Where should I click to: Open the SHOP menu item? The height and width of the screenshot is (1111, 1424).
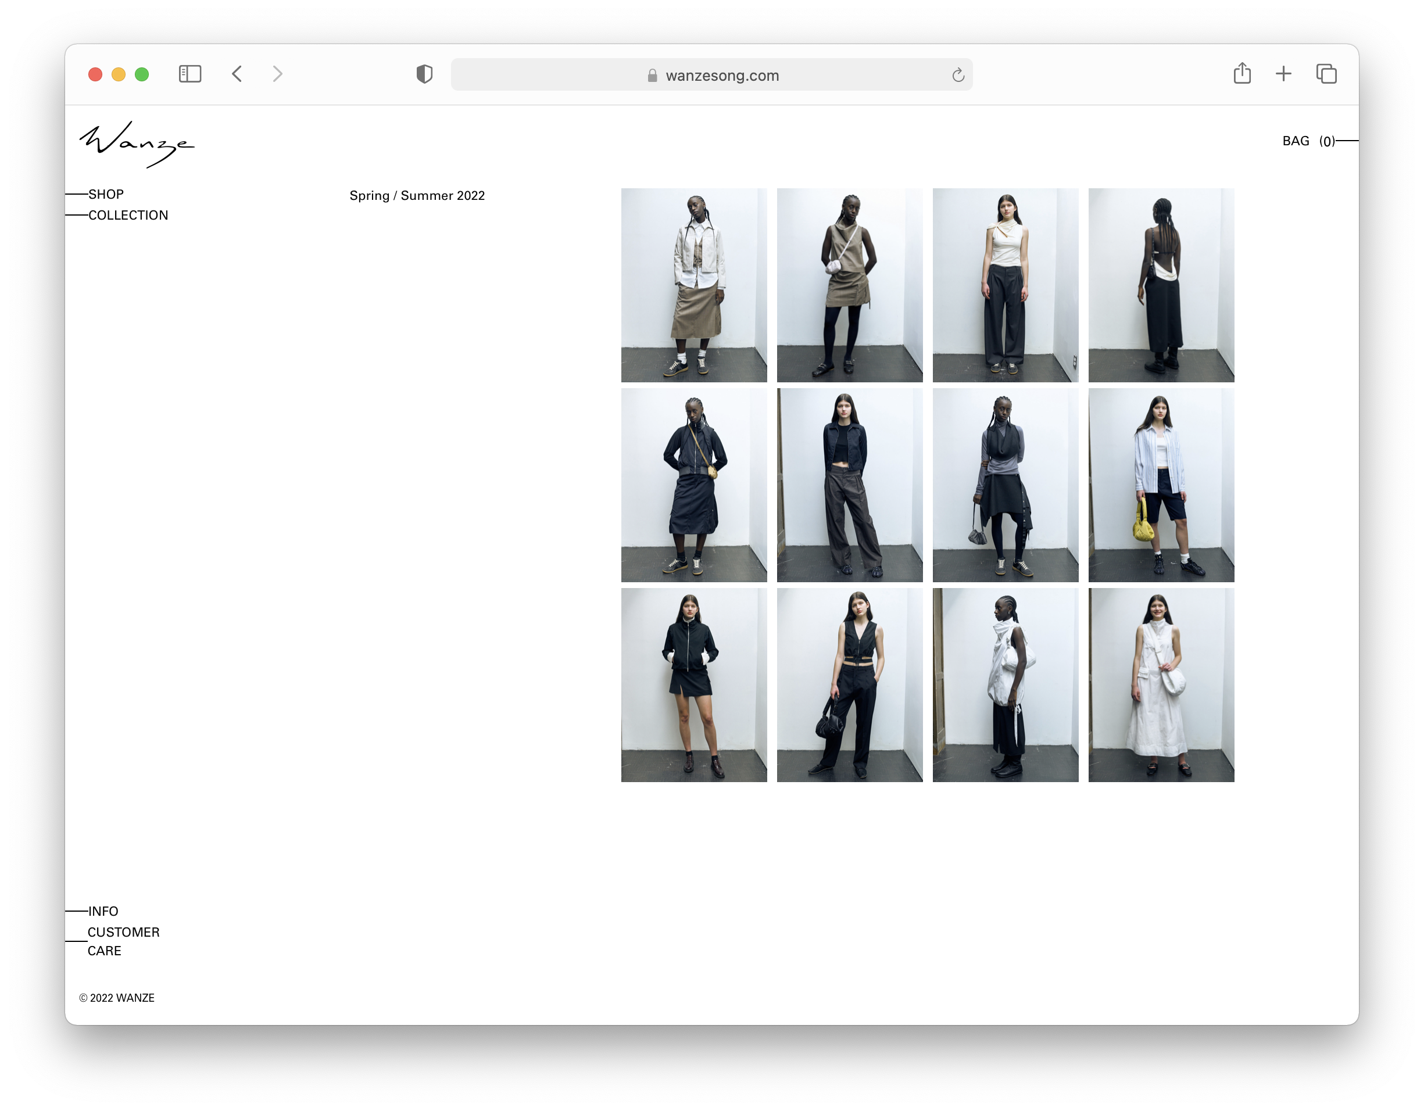106,194
